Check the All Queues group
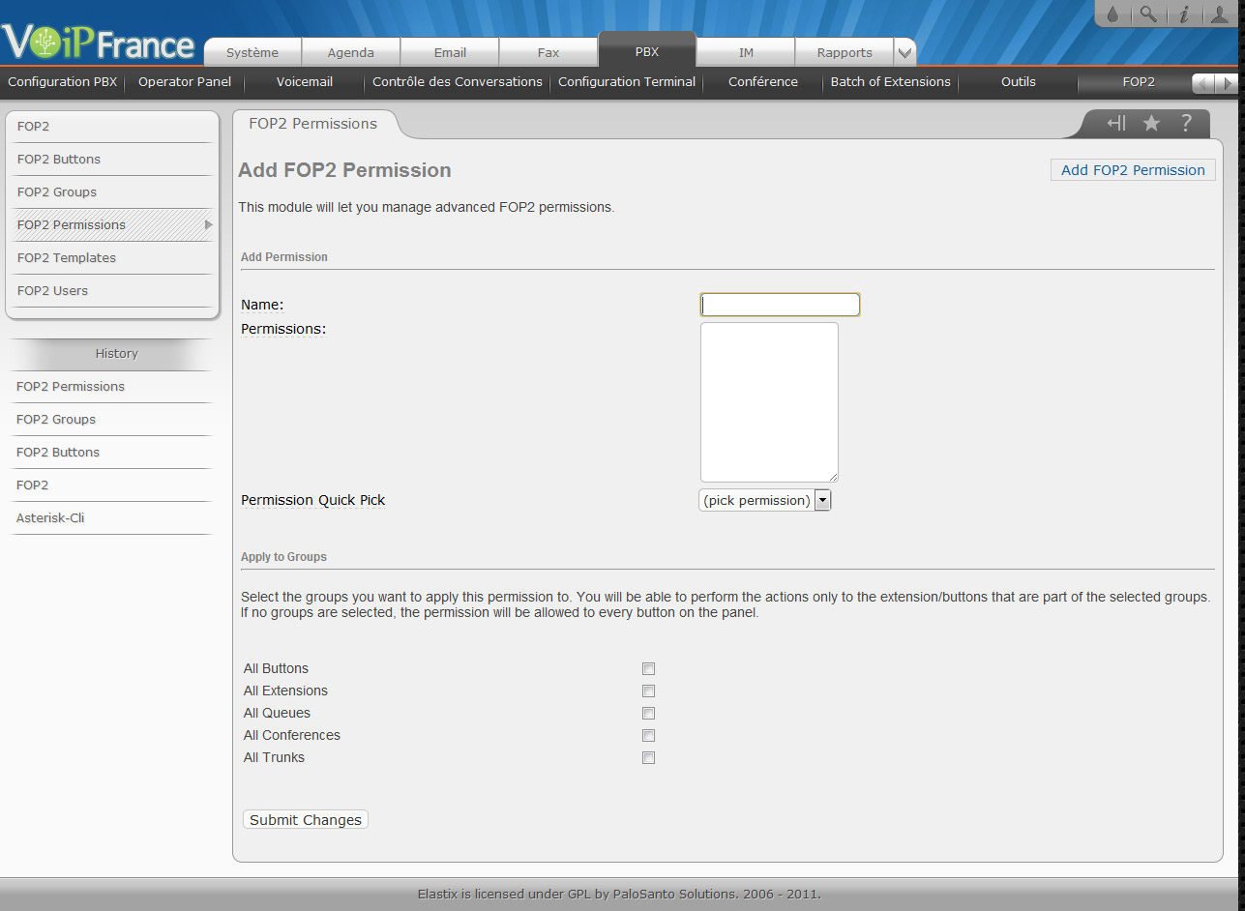This screenshot has width=1245, height=911. point(649,714)
